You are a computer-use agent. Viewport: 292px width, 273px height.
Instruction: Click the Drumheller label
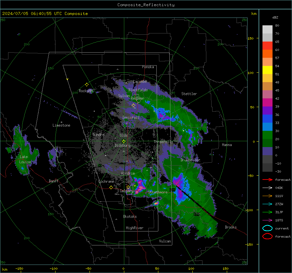pyautogui.click(x=190, y=160)
